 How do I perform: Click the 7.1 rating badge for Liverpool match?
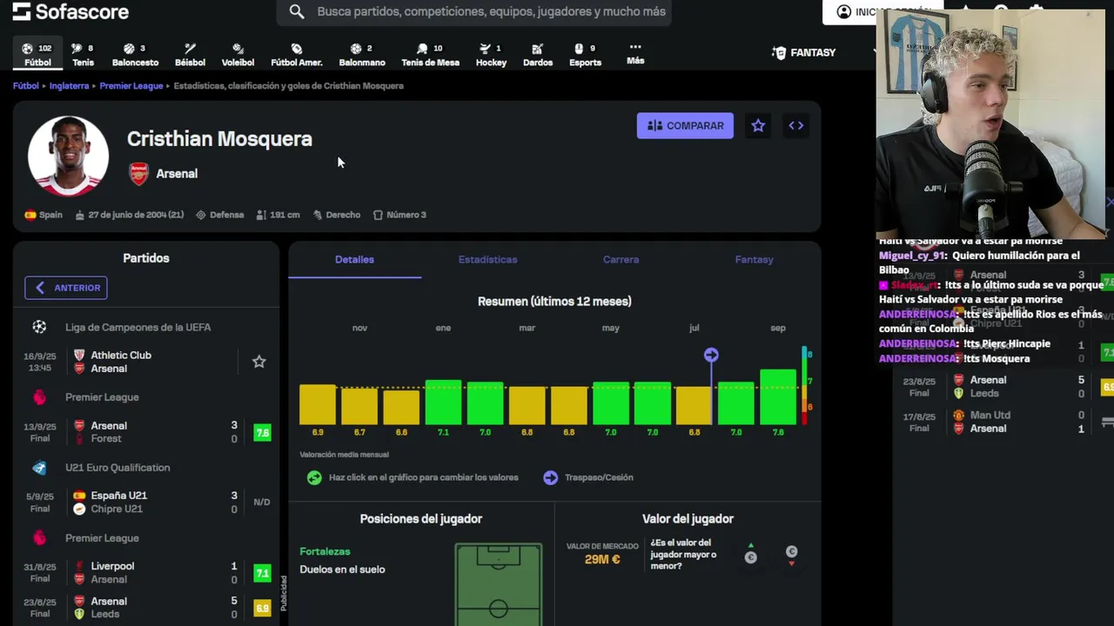click(x=262, y=573)
